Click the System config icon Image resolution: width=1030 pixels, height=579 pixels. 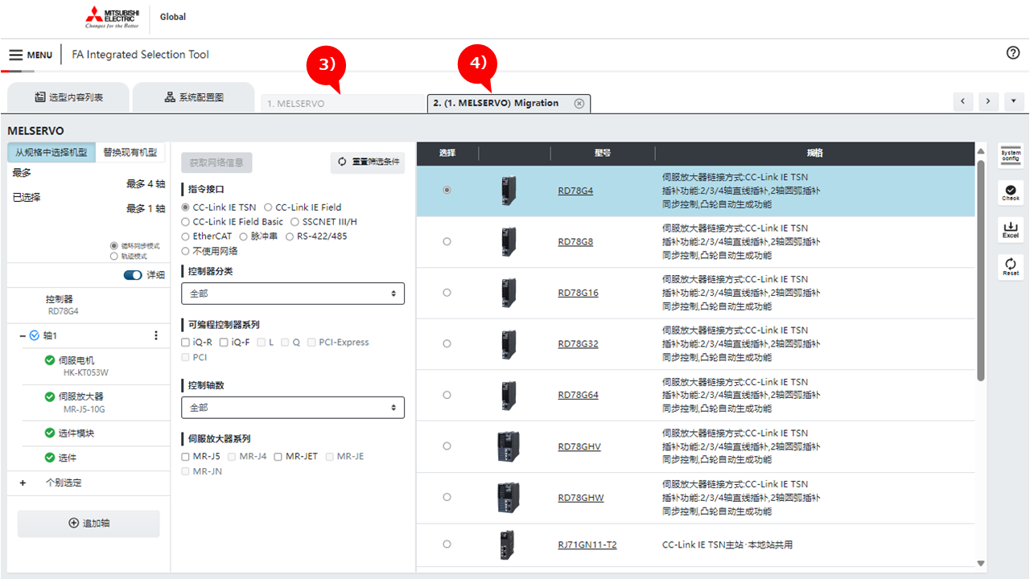pyautogui.click(x=1011, y=155)
